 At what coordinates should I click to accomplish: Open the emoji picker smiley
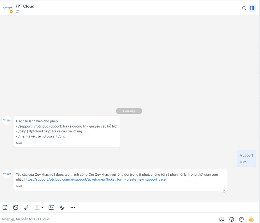[x=232, y=219]
